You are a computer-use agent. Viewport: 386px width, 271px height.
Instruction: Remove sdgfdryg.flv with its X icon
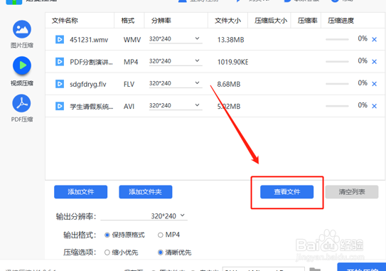point(374,84)
